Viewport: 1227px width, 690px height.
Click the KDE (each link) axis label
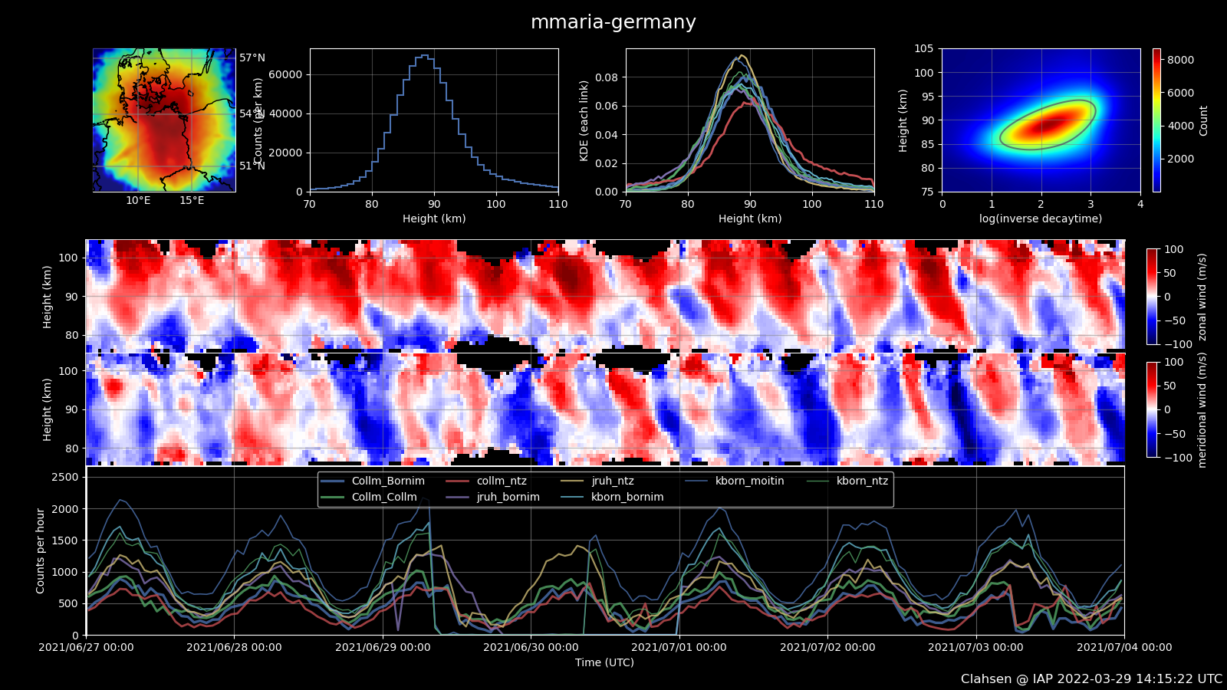[x=584, y=120]
